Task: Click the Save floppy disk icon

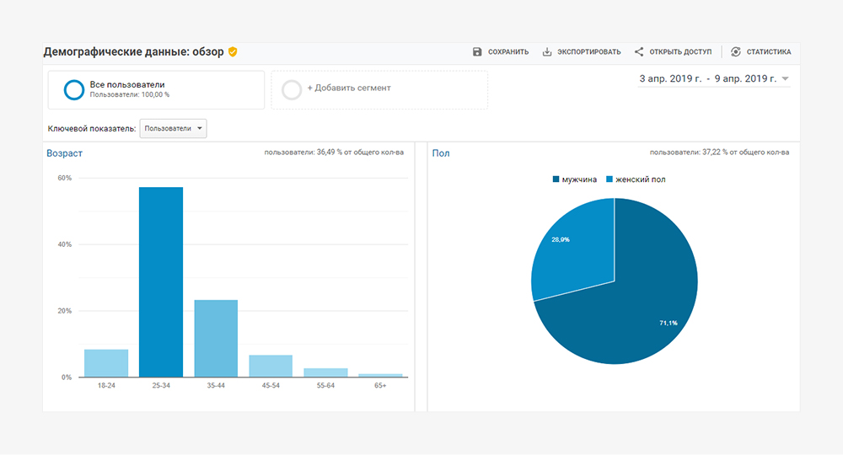Action: (477, 52)
